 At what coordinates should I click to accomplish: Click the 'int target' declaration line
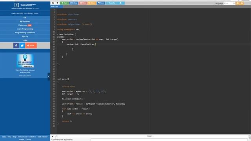(71, 94)
